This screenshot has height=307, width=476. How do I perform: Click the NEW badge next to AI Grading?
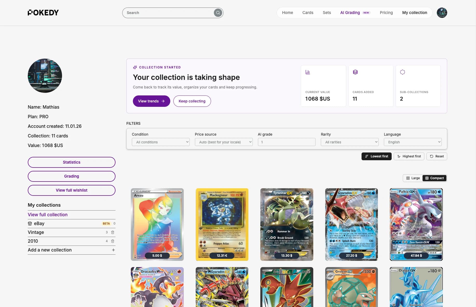(366, 13)
